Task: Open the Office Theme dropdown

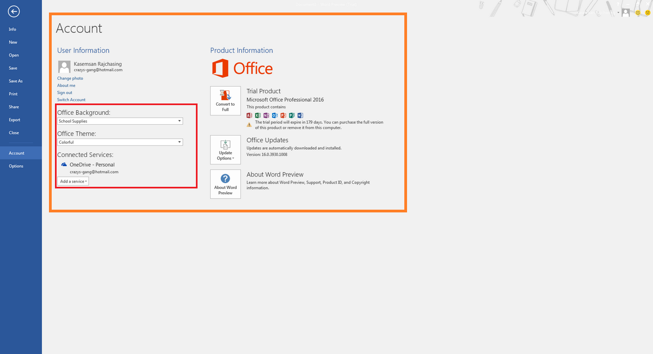Action: click(x=120, y=142)
